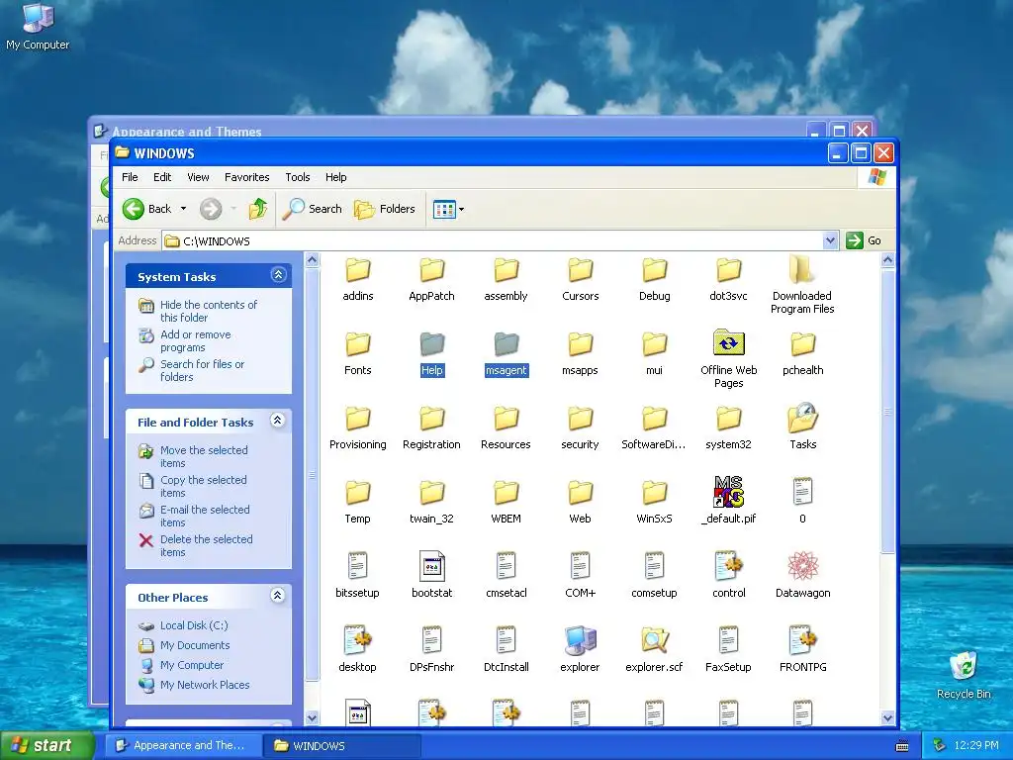Click the green Back button
The width and height of the screenshot is (1013, 760).
pyautogui.click(x=148, y=209)
